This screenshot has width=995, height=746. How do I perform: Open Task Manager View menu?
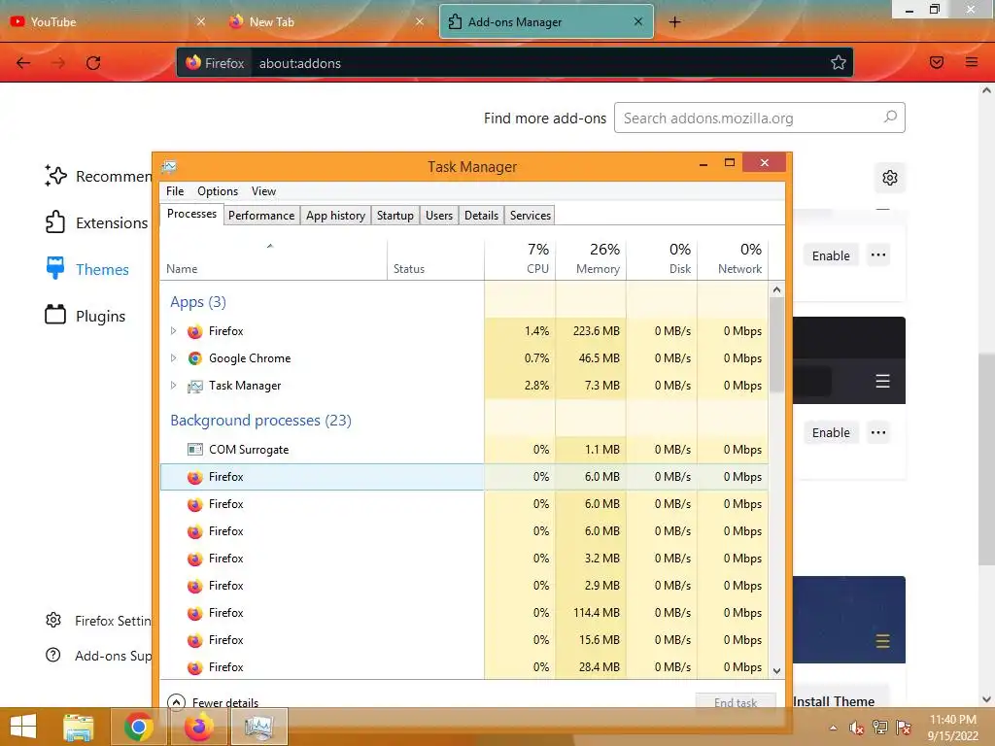pyautogui.click(x=263, y=191)
